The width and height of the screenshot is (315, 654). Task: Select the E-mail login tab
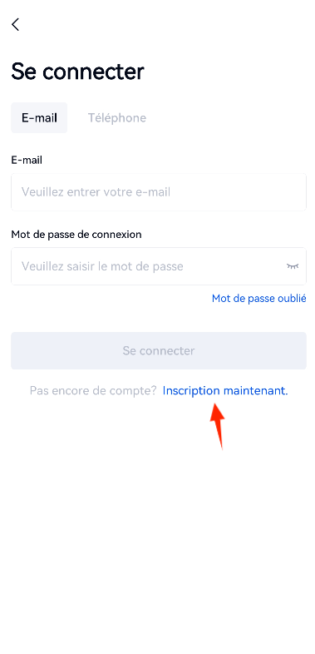pyautogui.click(x=39, y=118)
